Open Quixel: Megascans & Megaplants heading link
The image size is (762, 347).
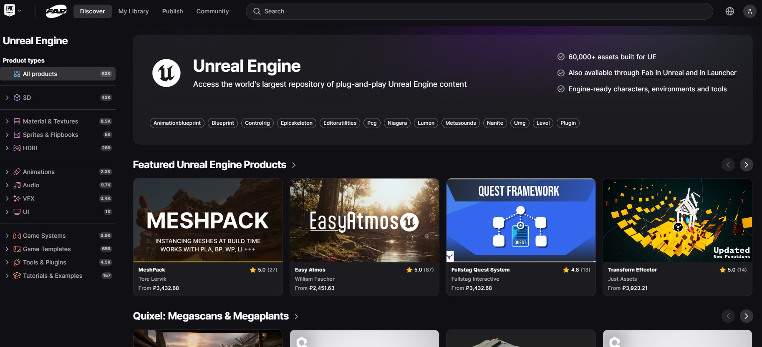pyautogui.click(x=216, y=316)
